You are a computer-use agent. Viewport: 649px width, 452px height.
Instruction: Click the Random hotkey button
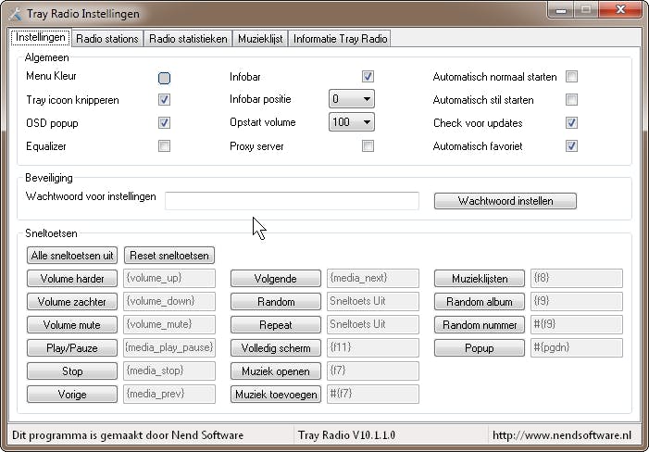[x=276, y=302]
